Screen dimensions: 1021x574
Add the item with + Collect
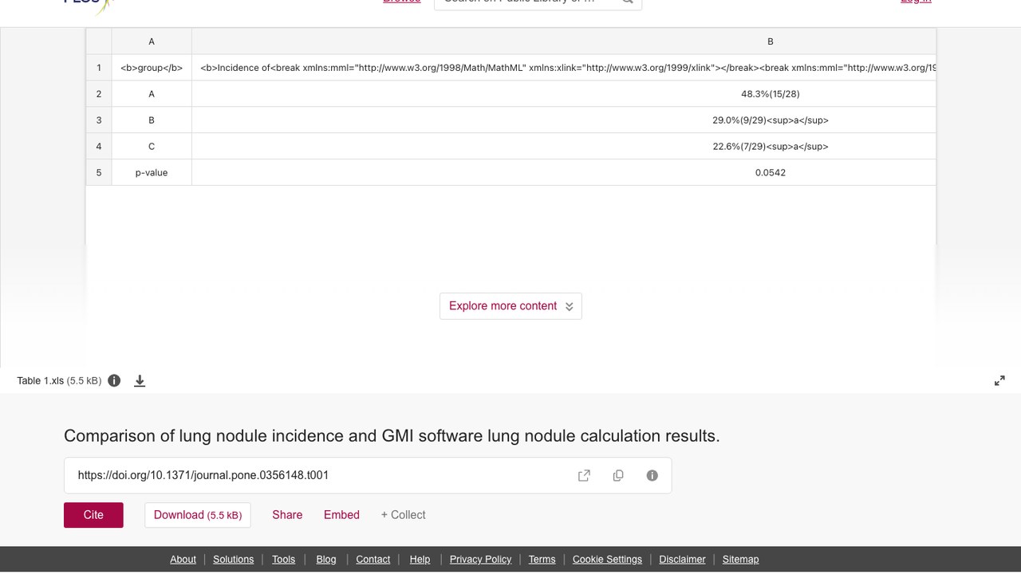pos(403,515)
